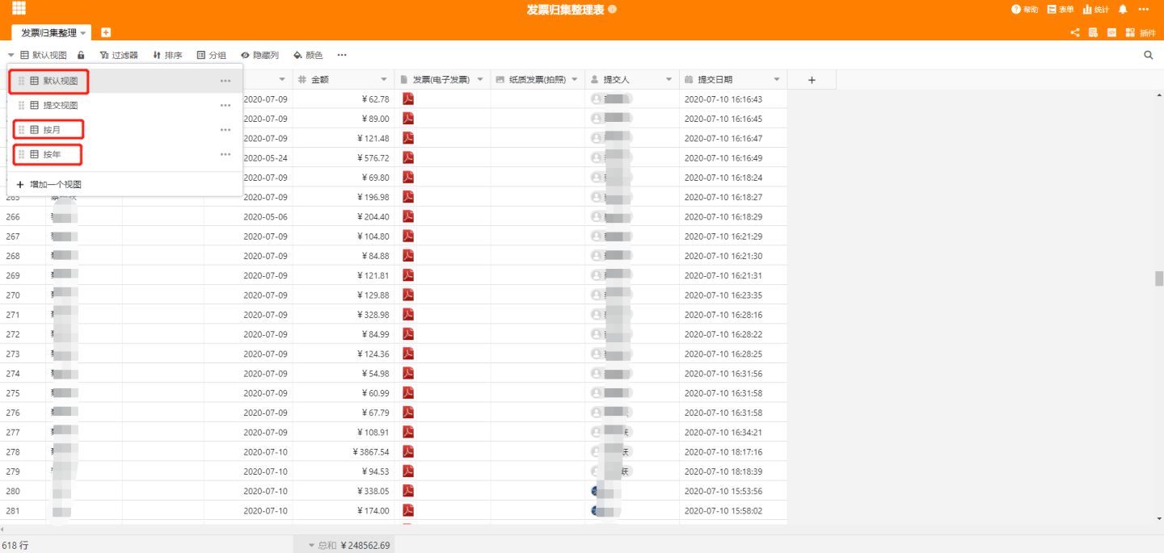This screenshot has width=1164, height=553.
Task: Expand the 提交日期 column dropdown arrow
Action: pyautogui.click(x=776, y=79)
